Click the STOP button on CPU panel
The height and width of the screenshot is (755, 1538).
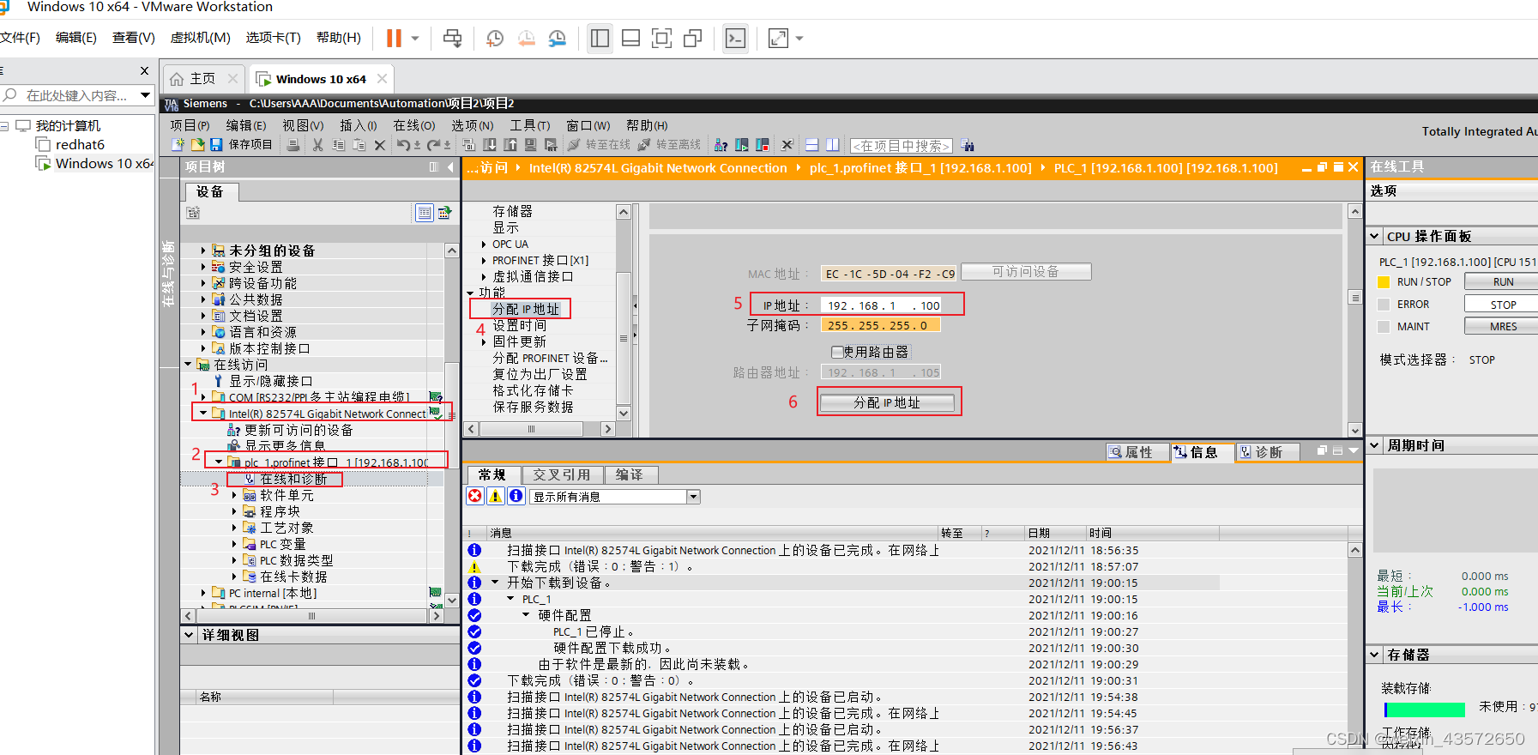[x=1503, y=305]
